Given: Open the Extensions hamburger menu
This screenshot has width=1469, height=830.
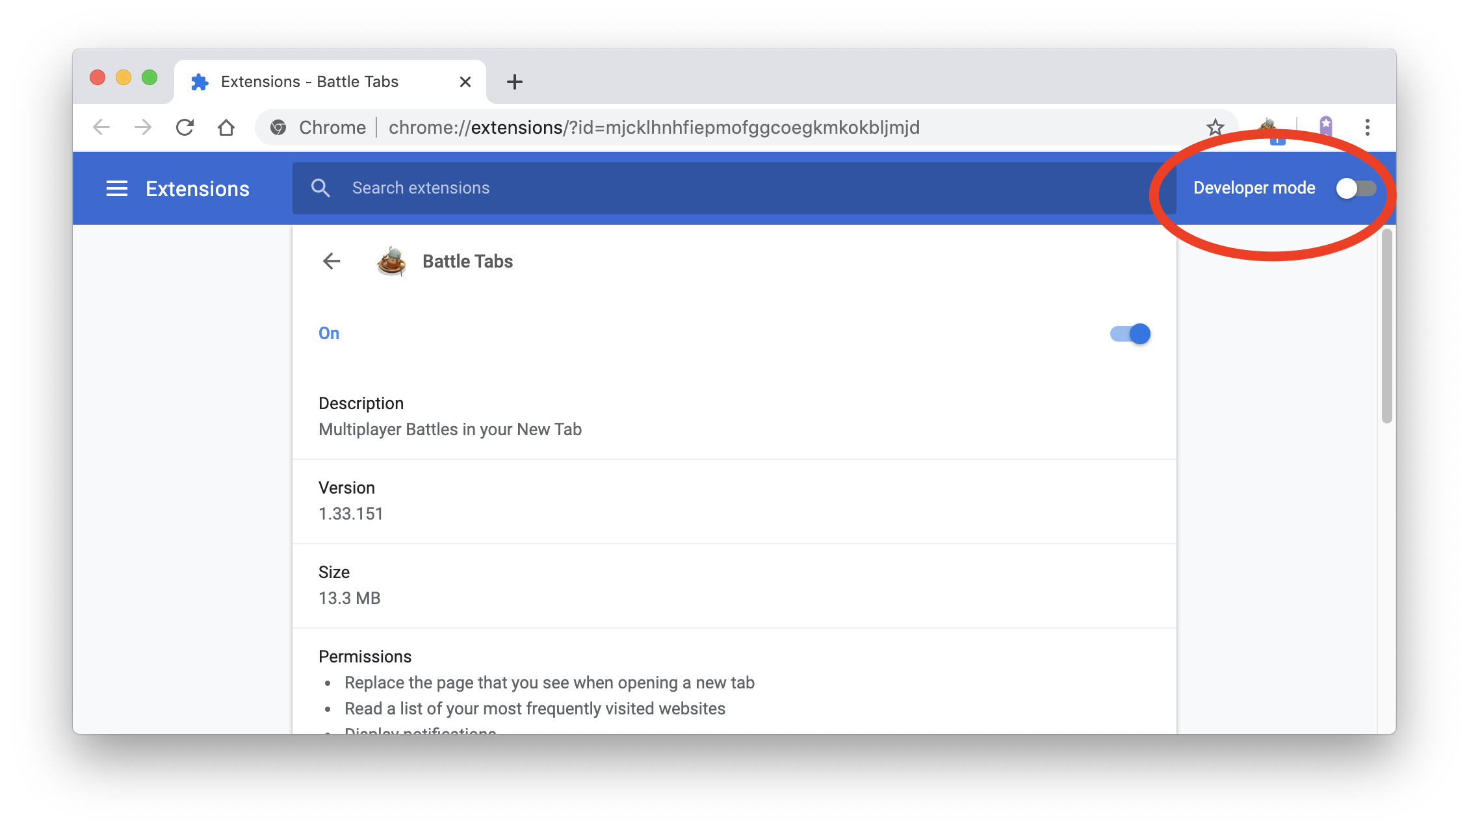Looking at the screenshot, I should click(117, 188).
